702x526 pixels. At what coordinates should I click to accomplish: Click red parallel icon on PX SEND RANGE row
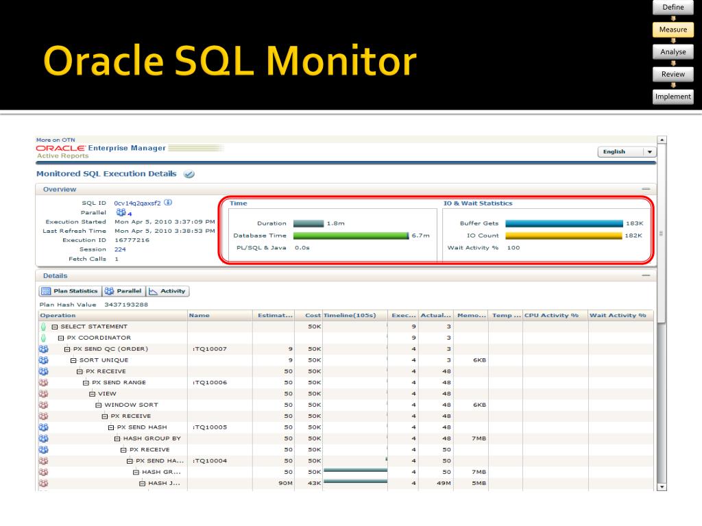43,382
